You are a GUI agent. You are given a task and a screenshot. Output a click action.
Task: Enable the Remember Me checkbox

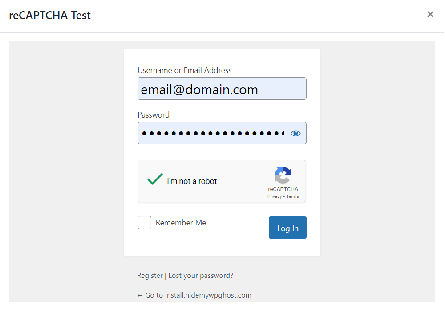coord(144,223)
